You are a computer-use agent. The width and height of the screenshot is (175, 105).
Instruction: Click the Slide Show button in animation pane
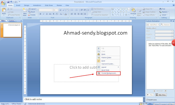[161, 95]
